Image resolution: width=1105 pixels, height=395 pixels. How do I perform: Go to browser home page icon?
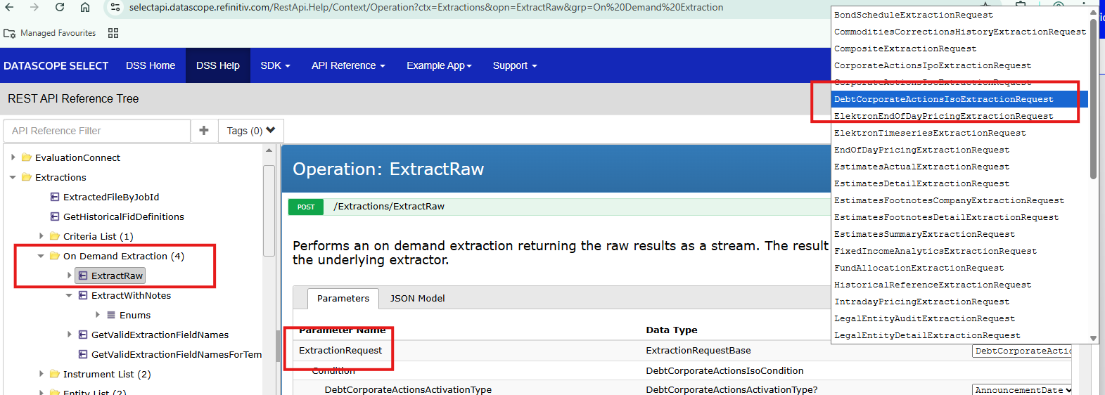tap(85, 7)
